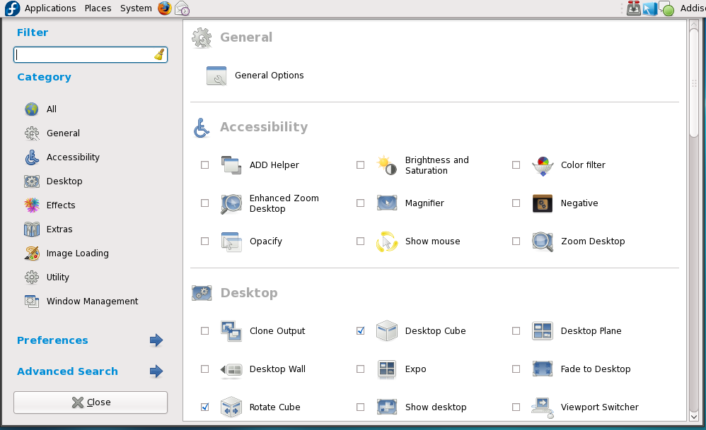Select the Color filter plugin icon
The height and width of the screenshot is (430, 706).
(x=542, y=165)
